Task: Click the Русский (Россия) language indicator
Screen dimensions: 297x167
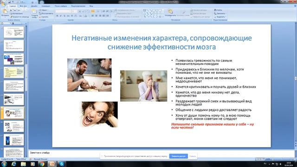Action: pyautogui.click(x=40, y=159)
